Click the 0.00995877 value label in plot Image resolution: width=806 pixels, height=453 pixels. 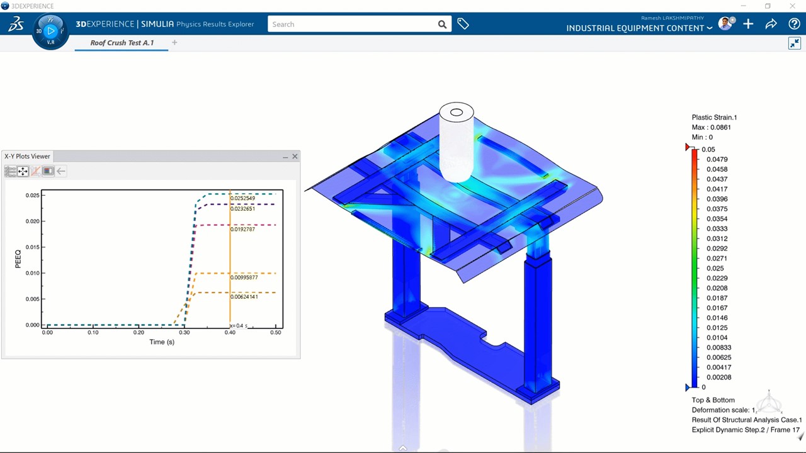244,277
